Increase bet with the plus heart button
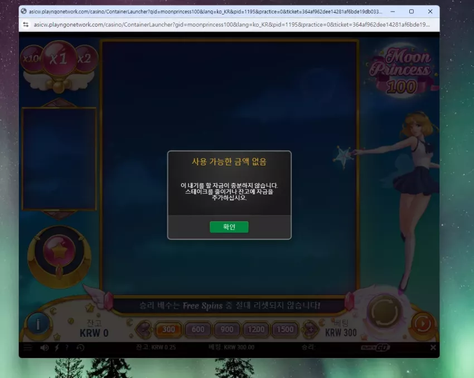The image size is (474, 378). (x=311, y=329)
